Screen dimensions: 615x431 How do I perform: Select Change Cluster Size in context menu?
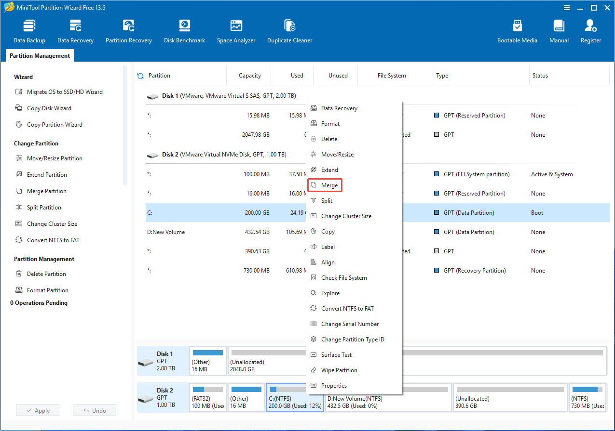pos(354,216)
